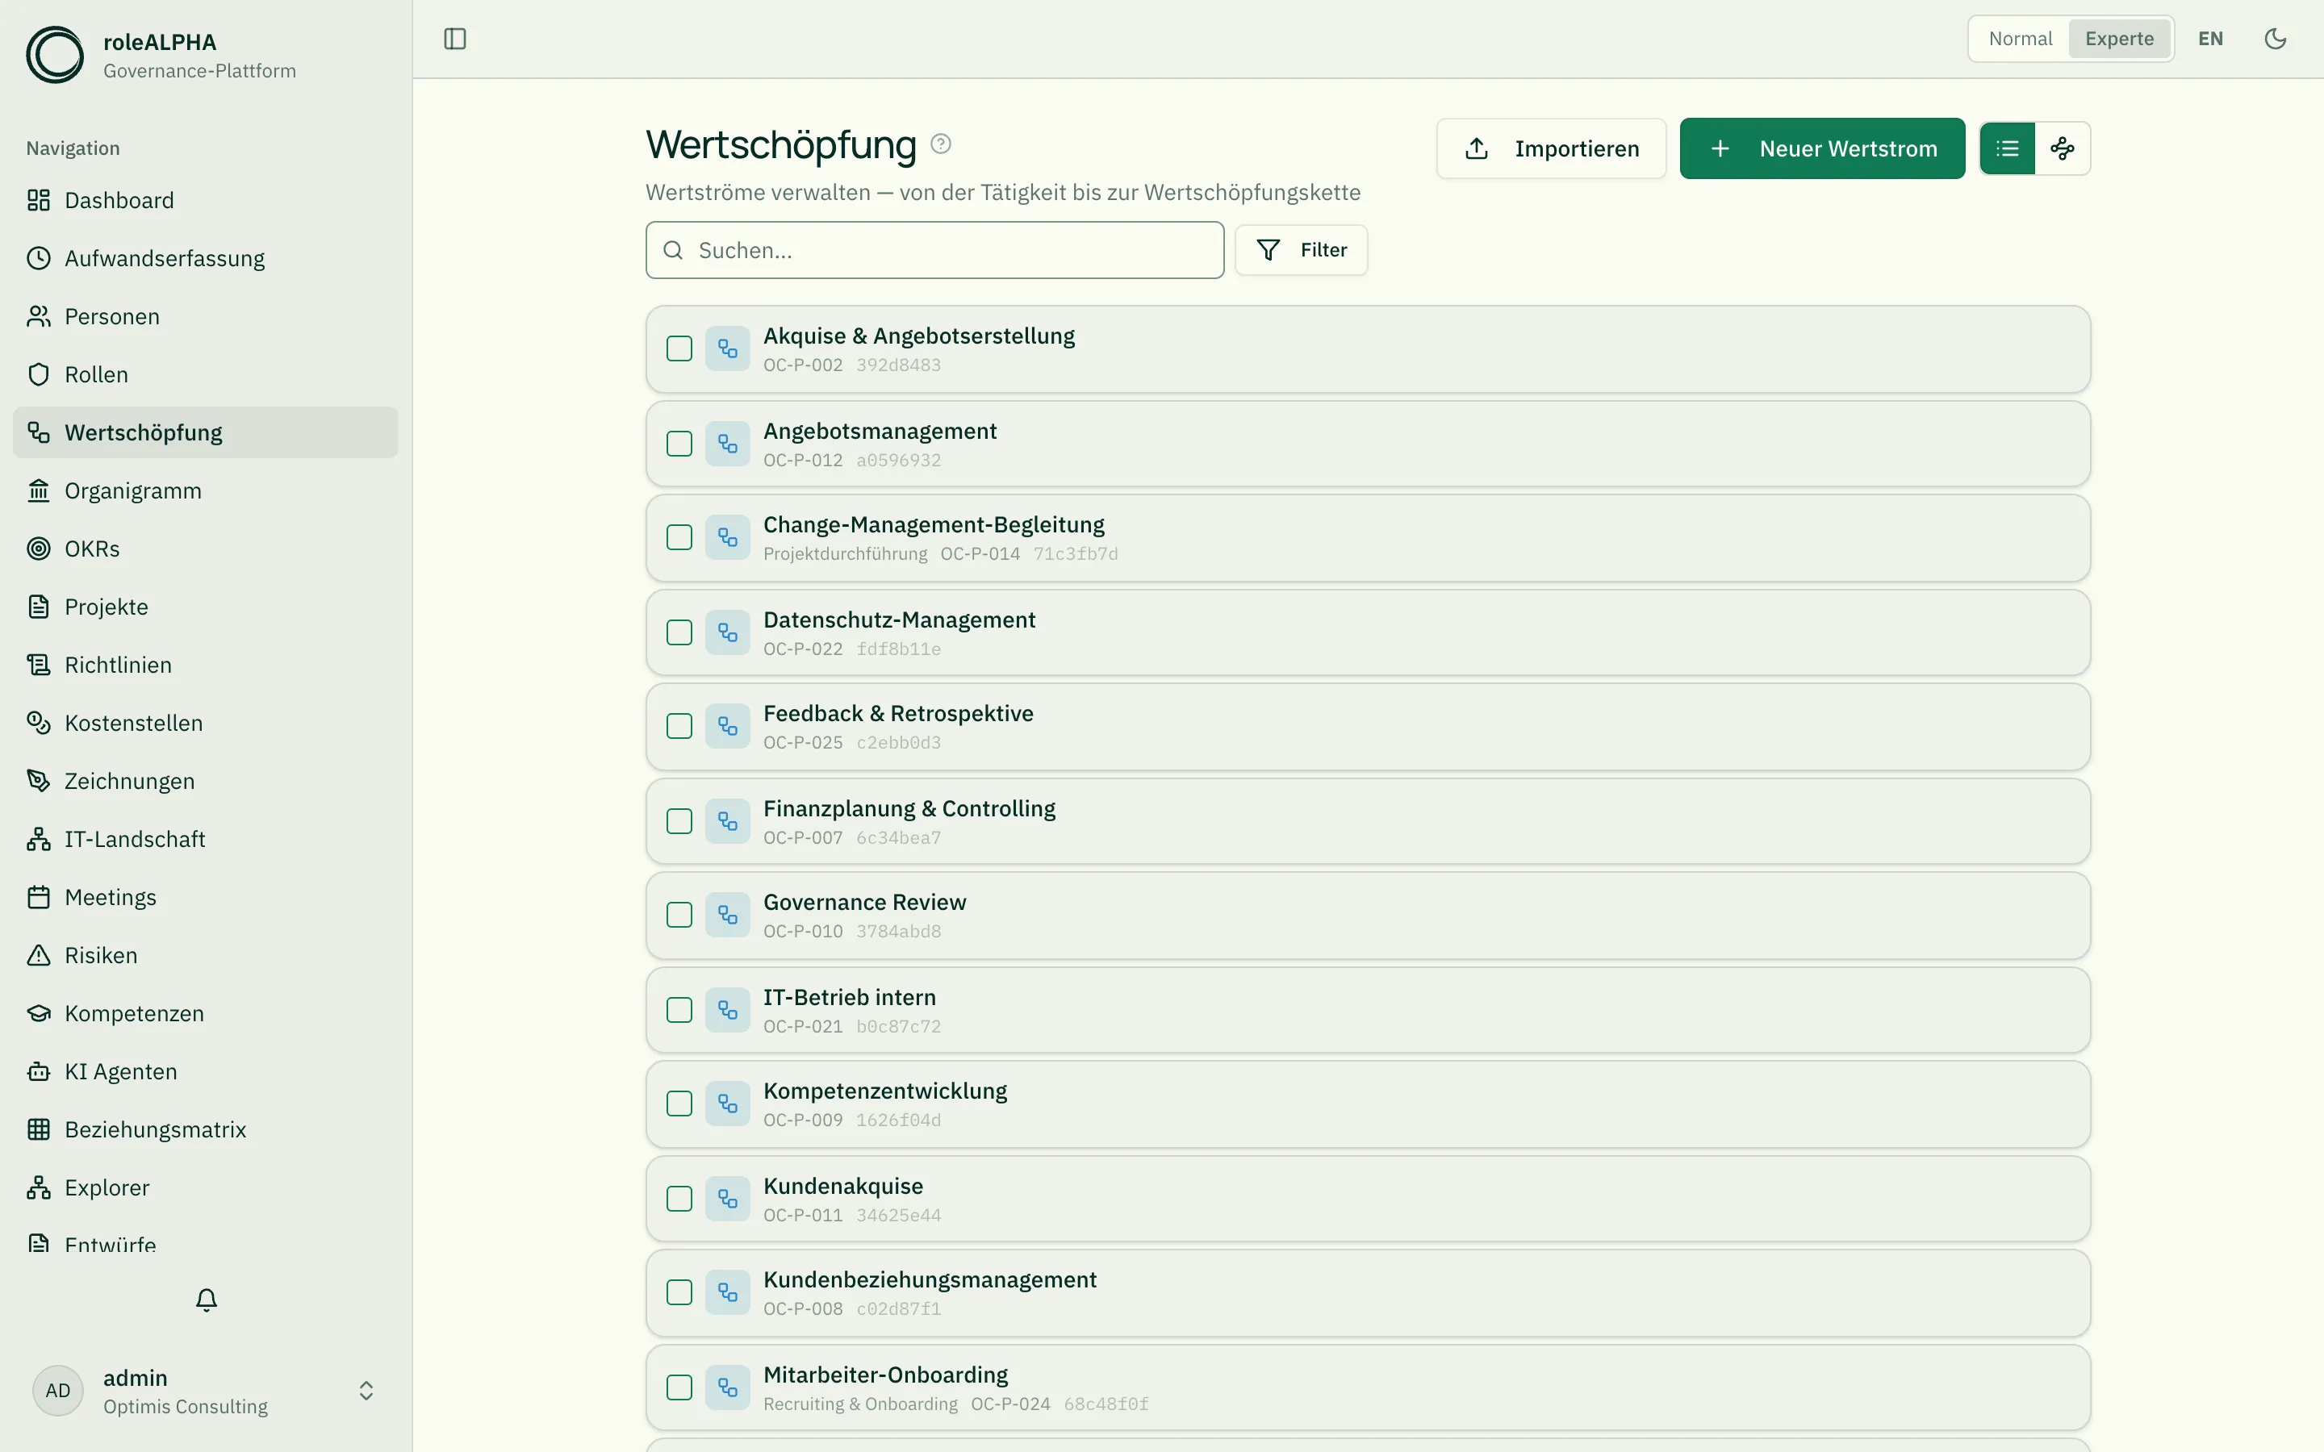Check the Kompetenzentwicklung row checkbox
Image resolution: width=2324 pixels, height=1452 pixels.
pos(680,1104)
